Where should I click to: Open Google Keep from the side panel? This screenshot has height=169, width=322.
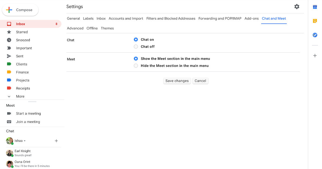click(315, 21)
